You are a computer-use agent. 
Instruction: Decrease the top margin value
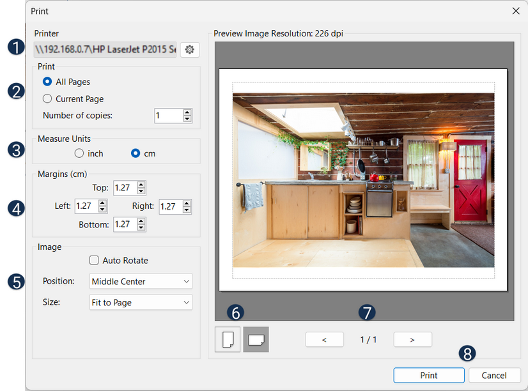pyautogui.click(x=141, y=191)
